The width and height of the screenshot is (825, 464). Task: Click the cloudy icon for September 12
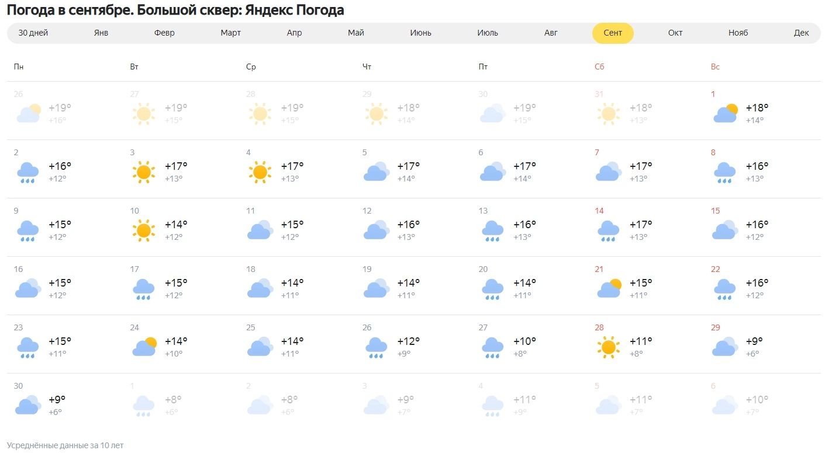pos(376,231)
